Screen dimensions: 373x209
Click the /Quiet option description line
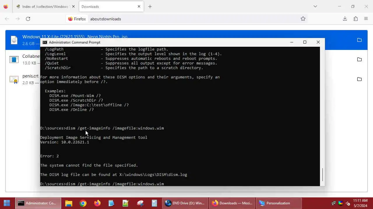click(x=131, y=63)
